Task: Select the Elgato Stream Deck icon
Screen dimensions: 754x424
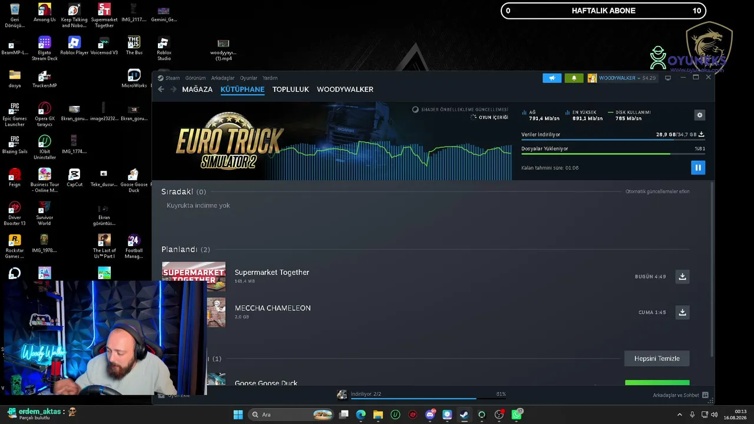Action: (45, 48)
